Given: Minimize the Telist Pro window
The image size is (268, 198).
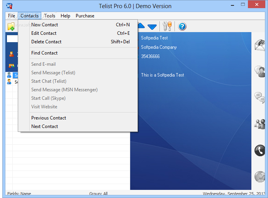Looking at the screenshot, I should [232, 5].
